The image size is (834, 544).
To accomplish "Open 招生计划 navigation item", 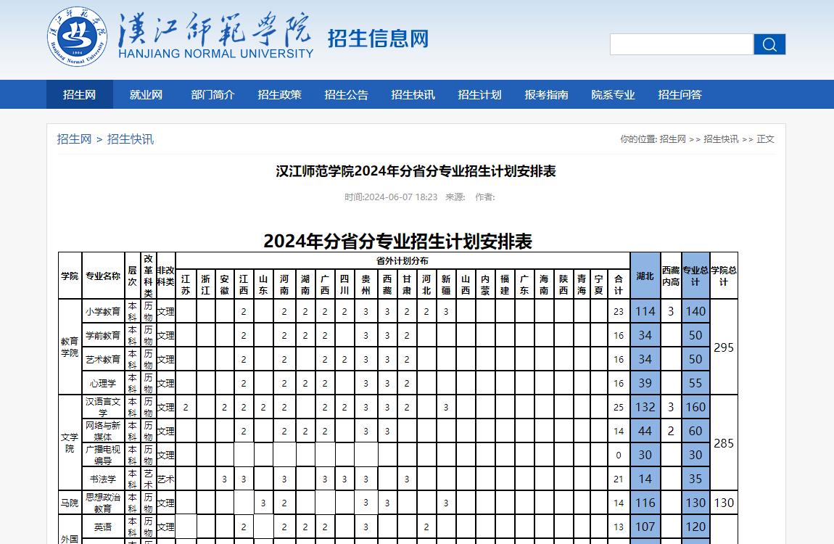I will [480, 94].
